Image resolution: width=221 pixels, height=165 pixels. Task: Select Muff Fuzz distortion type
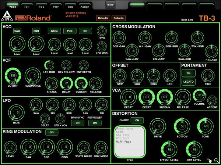click(x=124, y=142)
